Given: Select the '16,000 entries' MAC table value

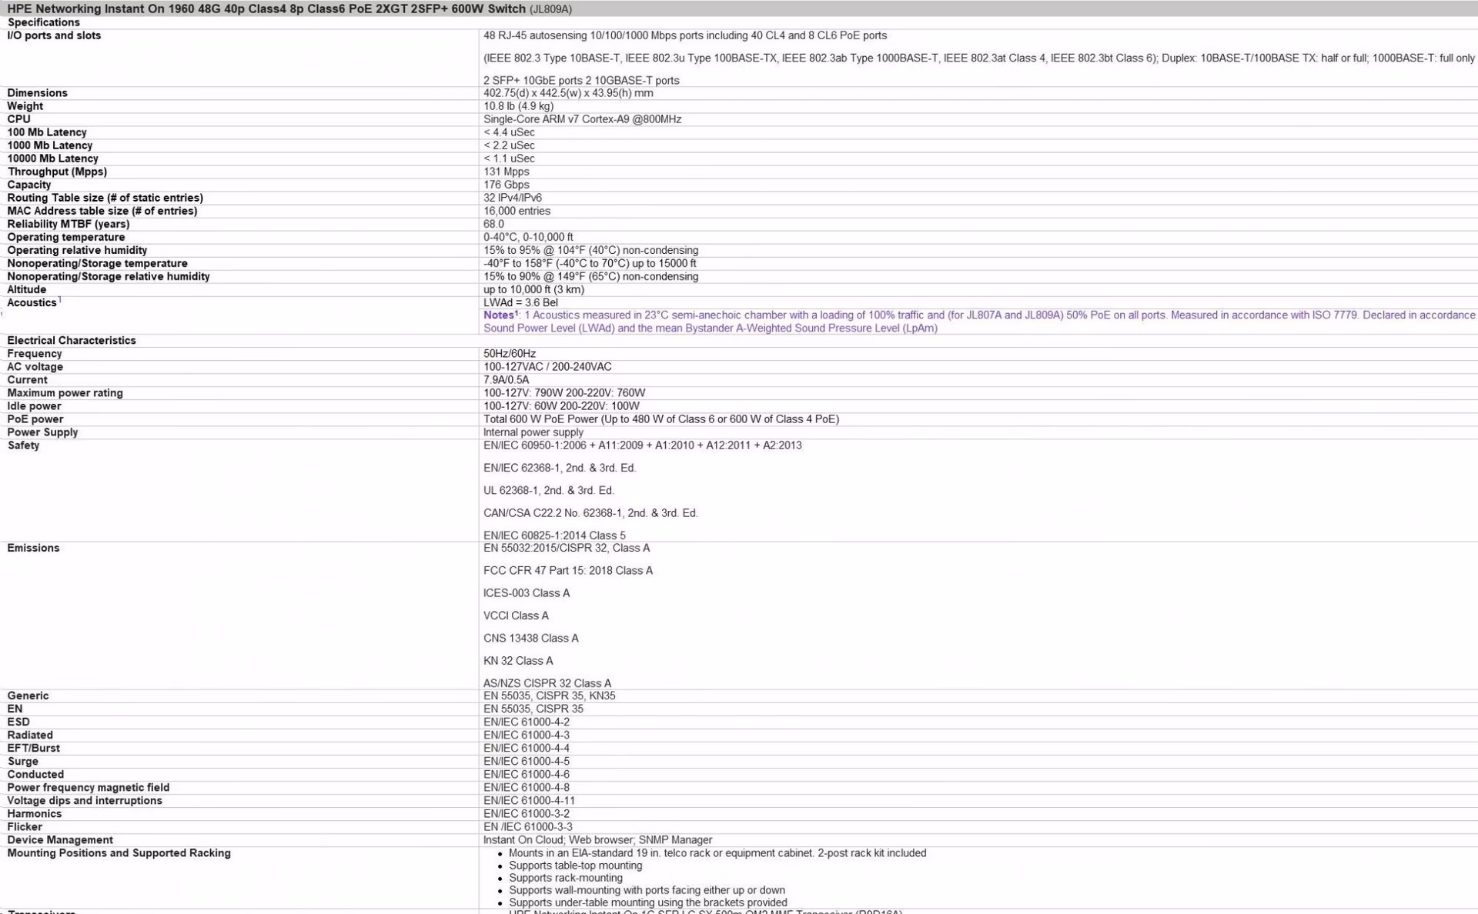Looking at the screenshot, I should click(x=517, y=211).
